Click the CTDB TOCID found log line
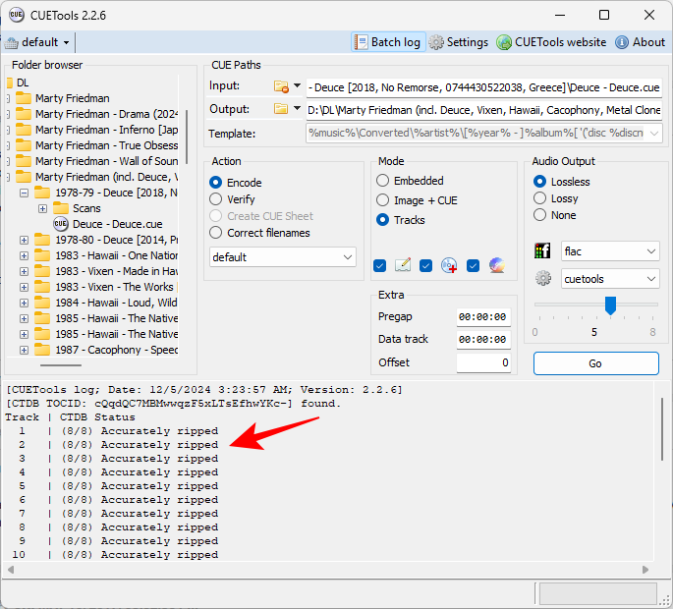Image resolution: width=673 pixels, height=609 pixels. (x=173, y=404)
